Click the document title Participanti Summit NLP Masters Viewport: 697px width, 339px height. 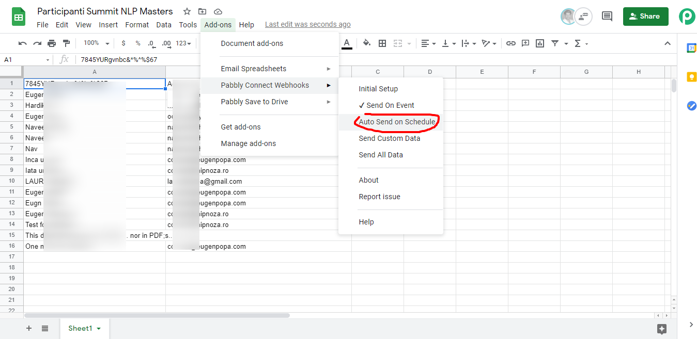105,11
